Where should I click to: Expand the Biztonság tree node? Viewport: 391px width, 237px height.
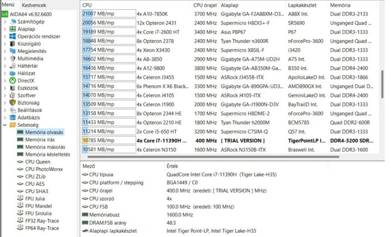click(x=4, y=103)
